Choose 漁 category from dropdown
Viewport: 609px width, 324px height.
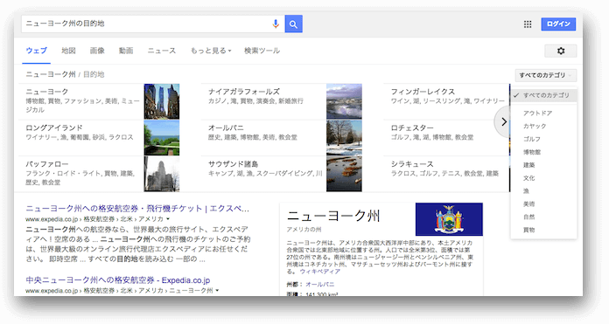pos(526,191)
